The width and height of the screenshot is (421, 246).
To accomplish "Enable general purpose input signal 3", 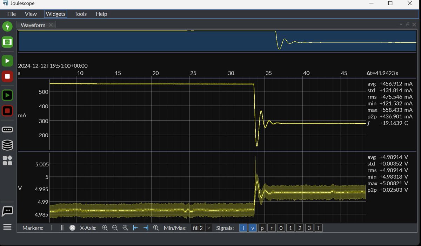I will tap(309, 228).
